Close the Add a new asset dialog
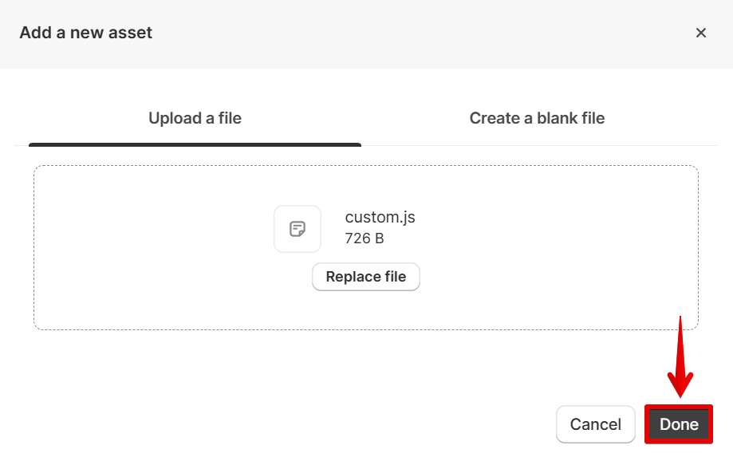This screenshot has width=733, height=457. point(701,33)
